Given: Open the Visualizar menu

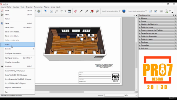Looking at the screenshot, I should coord(16,7).
